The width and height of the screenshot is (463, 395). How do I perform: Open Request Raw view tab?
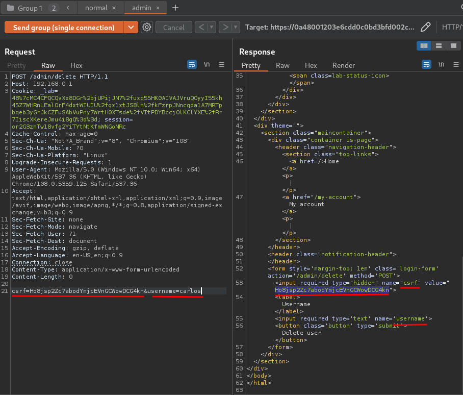[x=48, y=65]
